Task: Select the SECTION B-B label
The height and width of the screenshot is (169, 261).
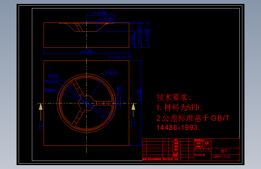Action: [119, 57]
